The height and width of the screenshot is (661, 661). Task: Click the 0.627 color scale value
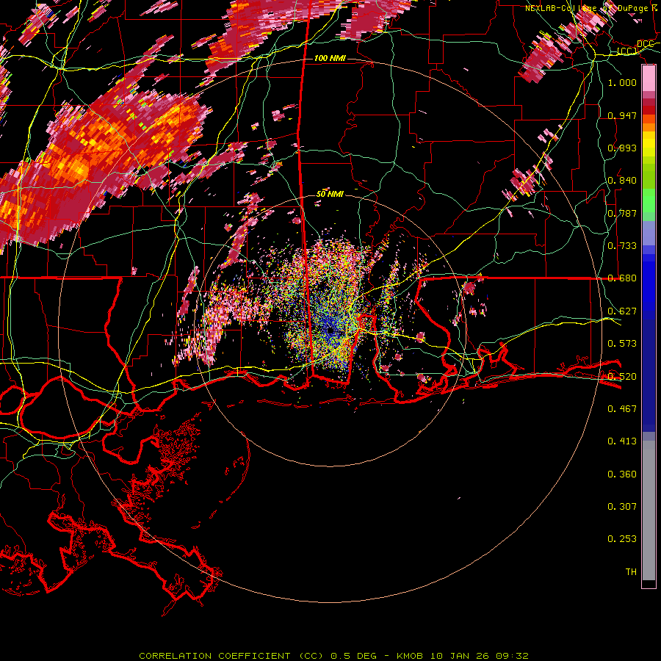point(622,311)
